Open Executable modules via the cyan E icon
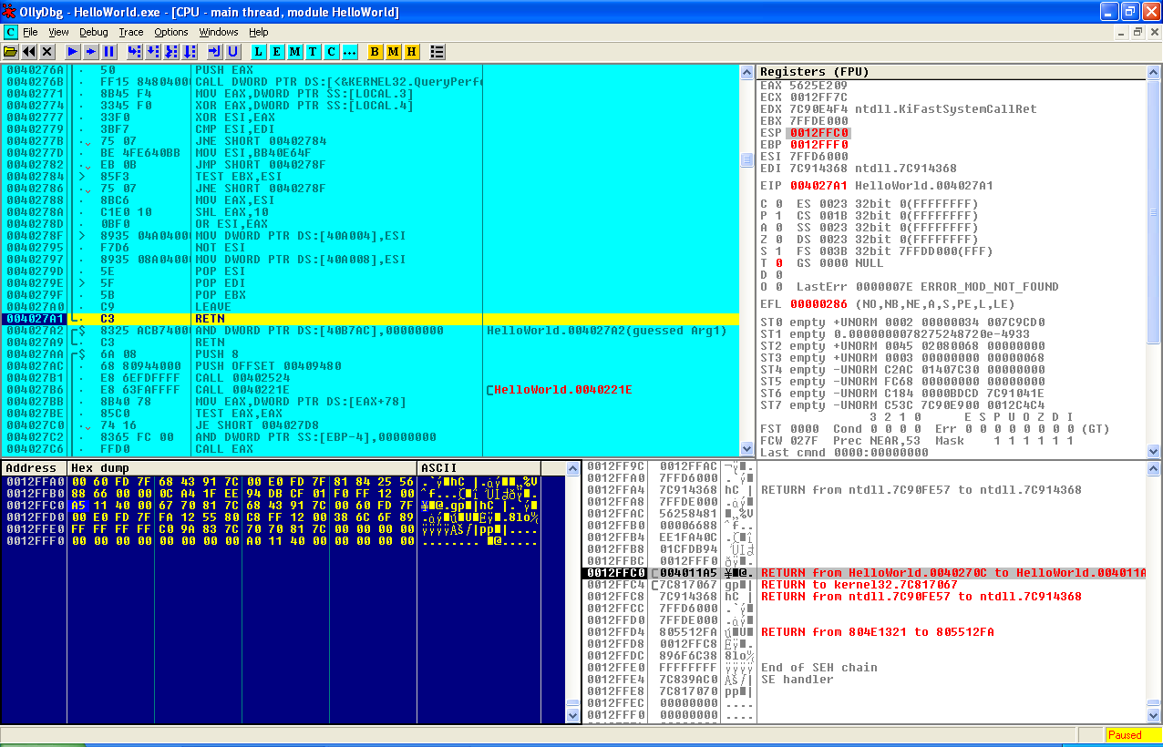 [277, 52]
